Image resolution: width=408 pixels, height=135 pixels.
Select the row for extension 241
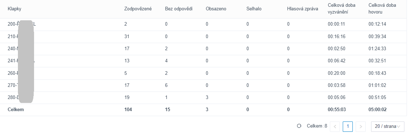204,61
